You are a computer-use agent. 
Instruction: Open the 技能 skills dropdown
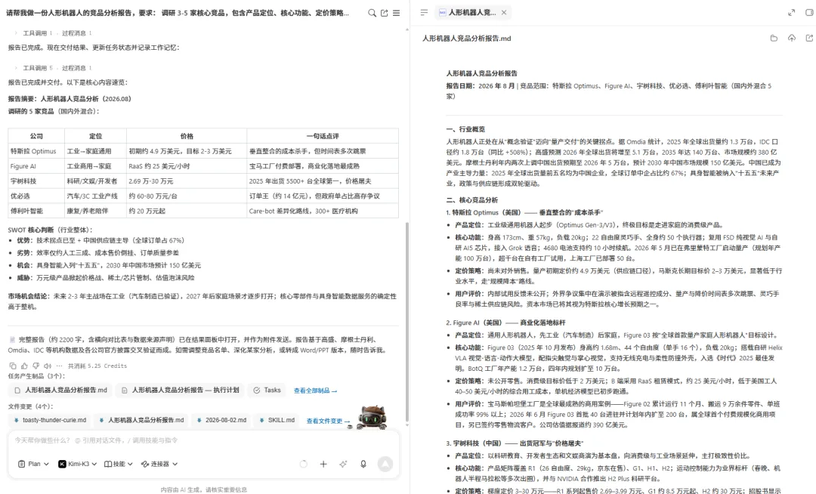point(119,464)
